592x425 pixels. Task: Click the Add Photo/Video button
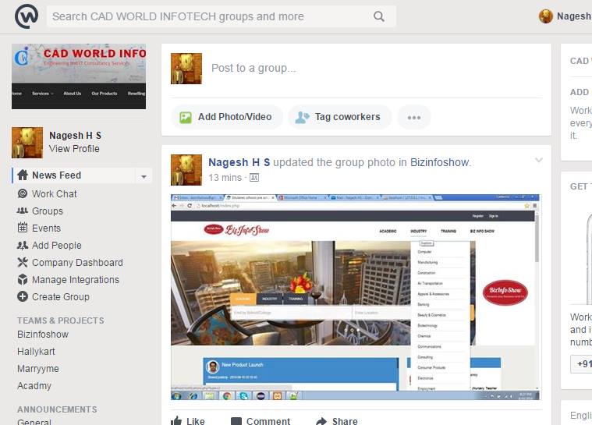pos(226,117)
